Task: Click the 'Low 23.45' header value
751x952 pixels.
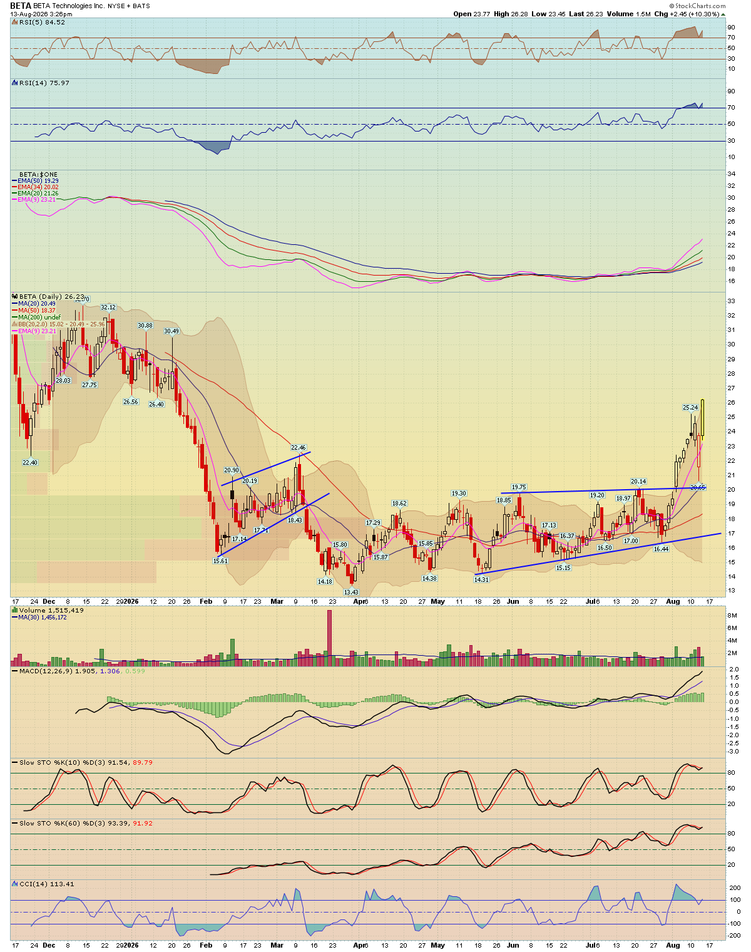Action: [548, 14]
